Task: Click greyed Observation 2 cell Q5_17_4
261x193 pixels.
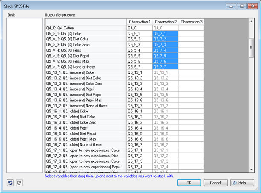Action: 165,167
